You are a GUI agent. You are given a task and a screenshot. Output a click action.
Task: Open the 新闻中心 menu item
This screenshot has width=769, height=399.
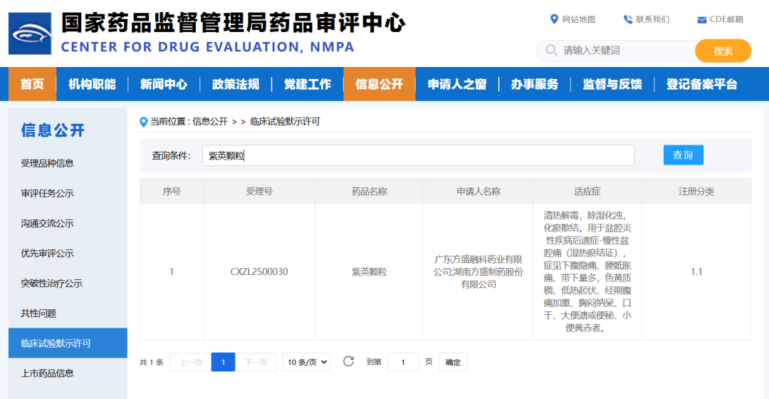pyautogui.click(x=164, y=84)
